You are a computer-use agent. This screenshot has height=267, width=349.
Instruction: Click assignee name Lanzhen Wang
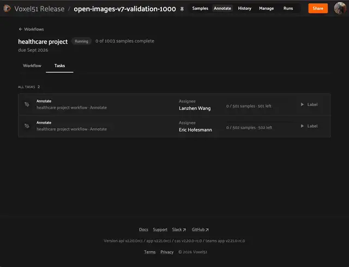click(x=195, y=108)
